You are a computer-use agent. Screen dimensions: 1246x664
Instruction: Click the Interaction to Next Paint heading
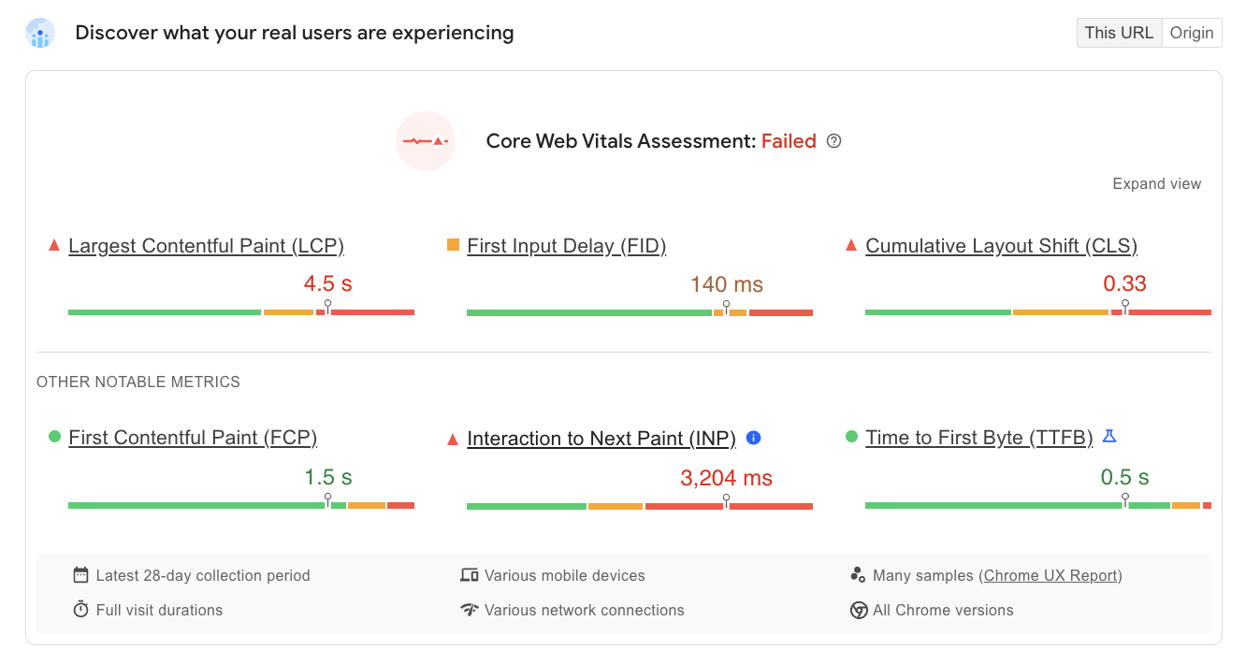click(x=601, y=438)
